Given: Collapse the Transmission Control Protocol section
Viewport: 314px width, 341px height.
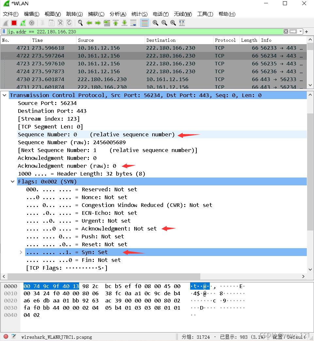Looking at the screenshot, I should [x=5, y=95].
